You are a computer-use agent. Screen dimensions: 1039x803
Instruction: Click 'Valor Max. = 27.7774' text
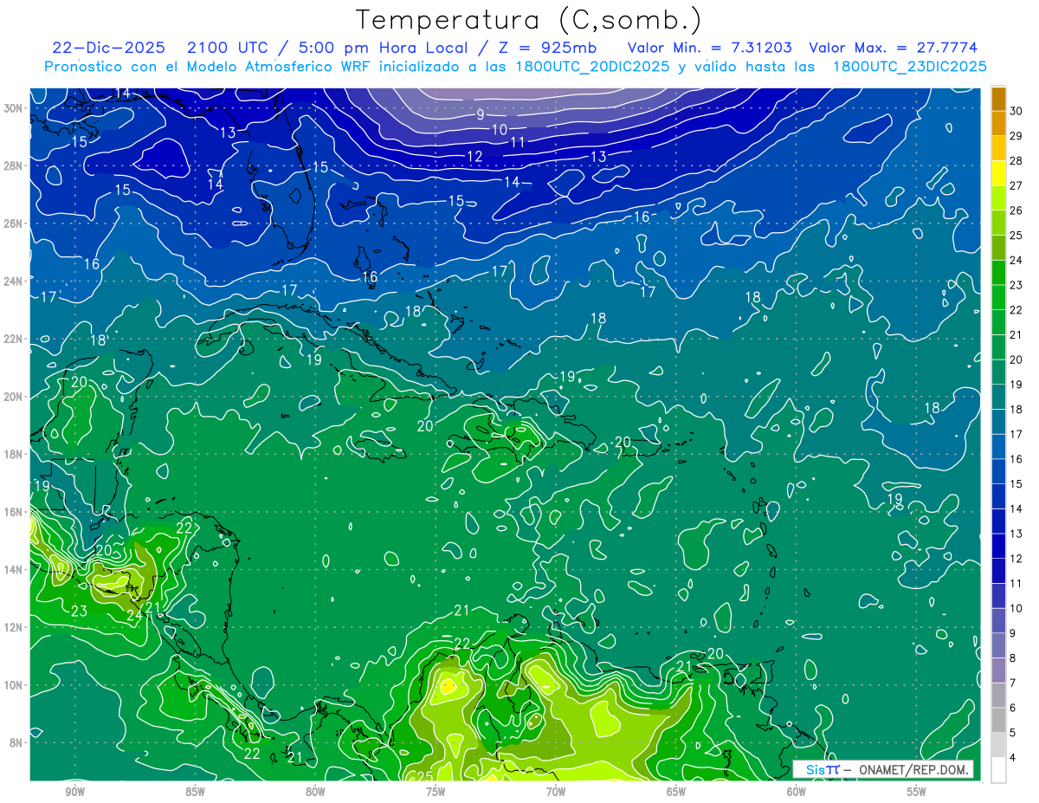pos(894,48)
